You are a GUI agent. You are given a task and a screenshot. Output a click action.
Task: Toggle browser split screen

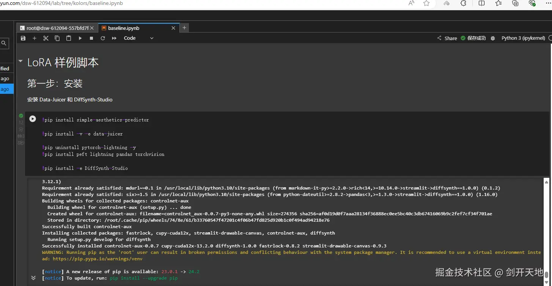pyautogui.click(x=481, y=3)
